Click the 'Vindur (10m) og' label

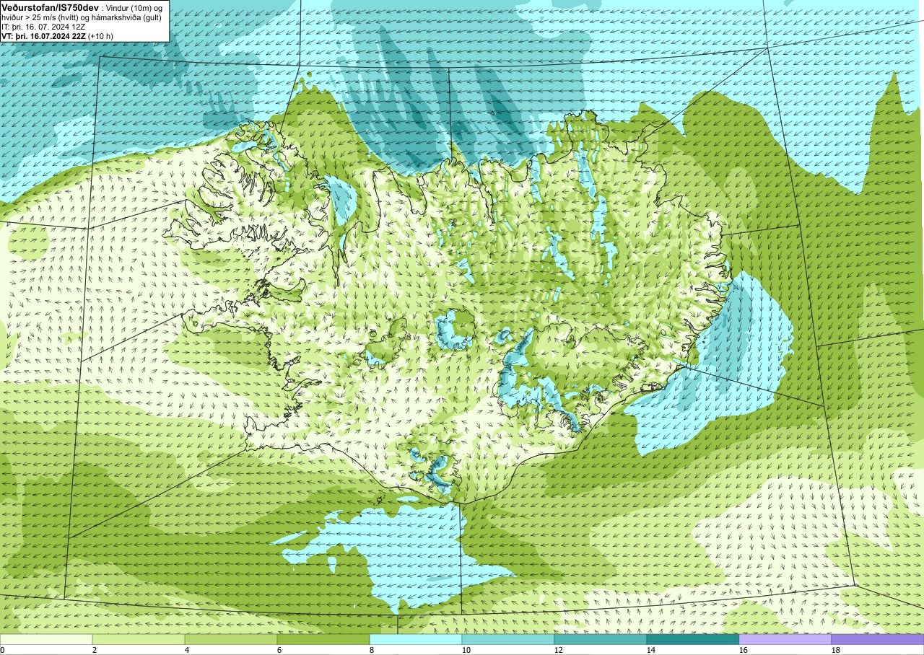coord(135,7)
